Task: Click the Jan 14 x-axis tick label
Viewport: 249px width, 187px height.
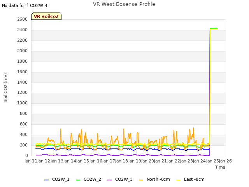Action: tap(70, 161)
